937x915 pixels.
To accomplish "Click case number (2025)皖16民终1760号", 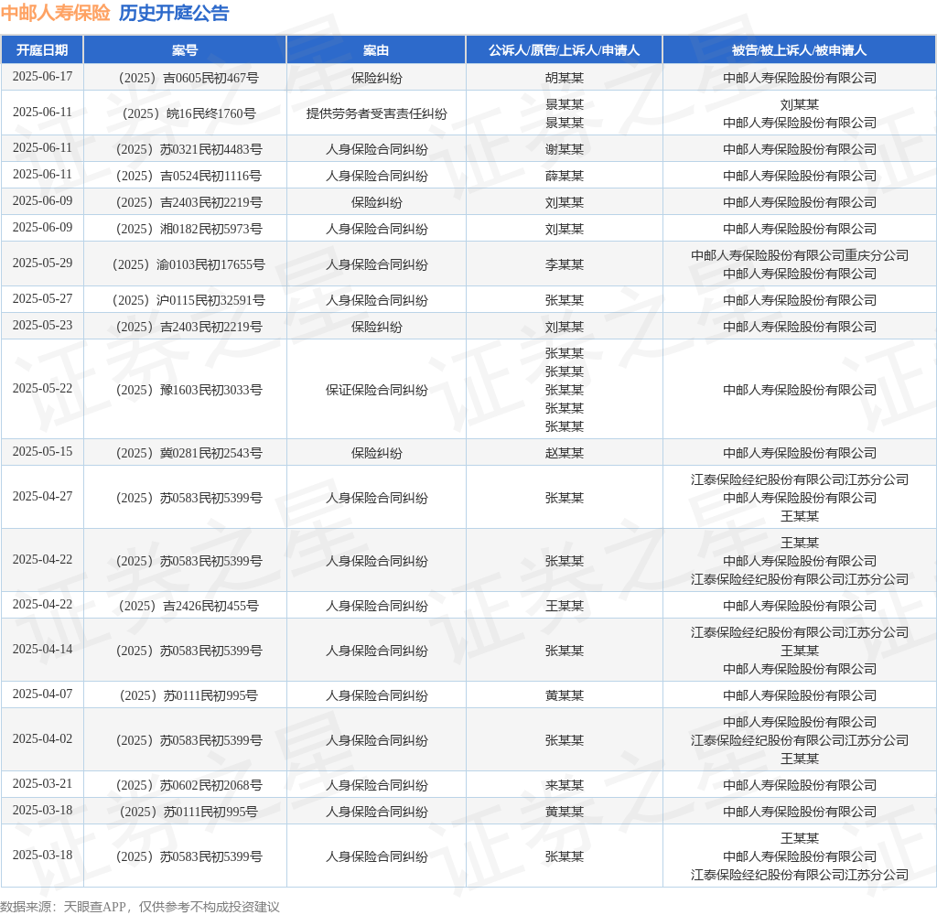I will 188,113.
